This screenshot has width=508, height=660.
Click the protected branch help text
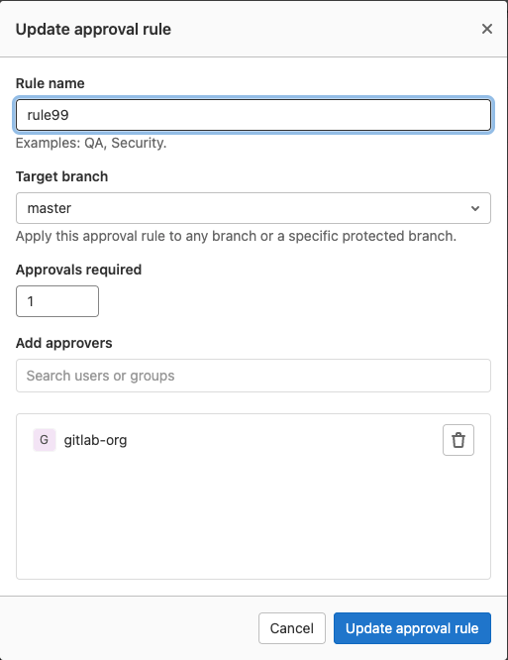pyautogui.click(x=236, y=236)
